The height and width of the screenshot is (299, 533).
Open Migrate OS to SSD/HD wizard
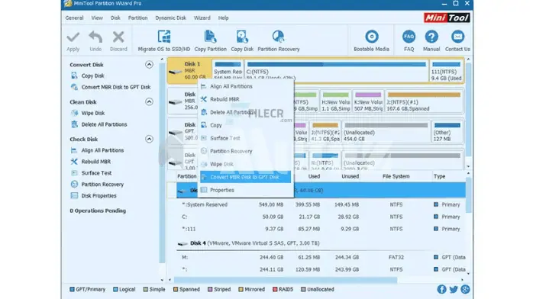(164, 40)
